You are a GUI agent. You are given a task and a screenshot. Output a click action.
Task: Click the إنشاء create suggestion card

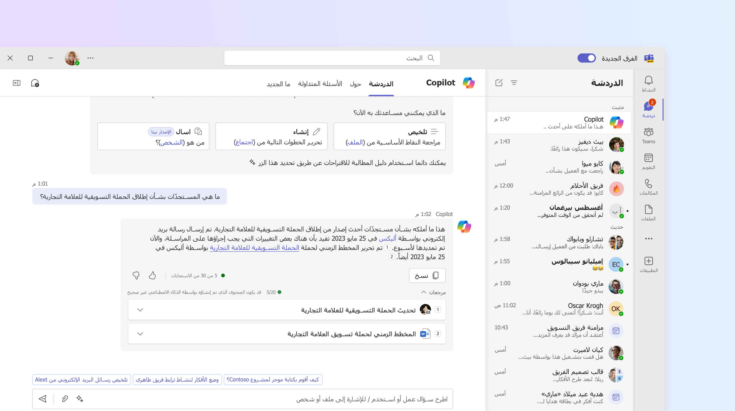271,136
